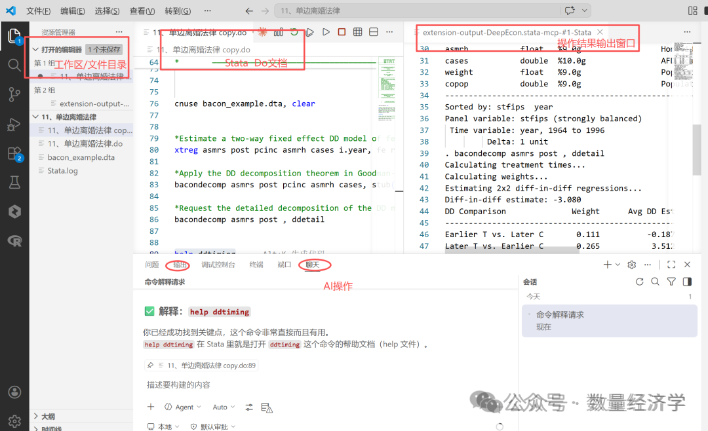Open the 查看(V) menu
The height and width of the screenshot is (431, 708).
click(142, 11)
